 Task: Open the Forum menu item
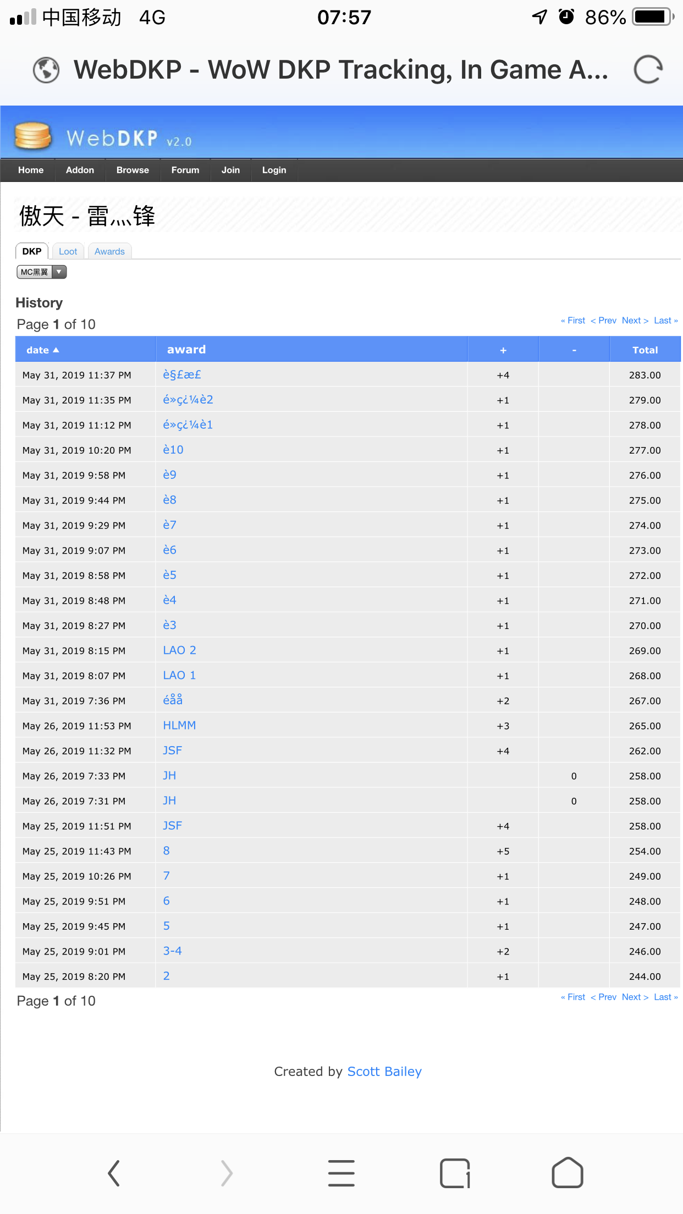185,170
